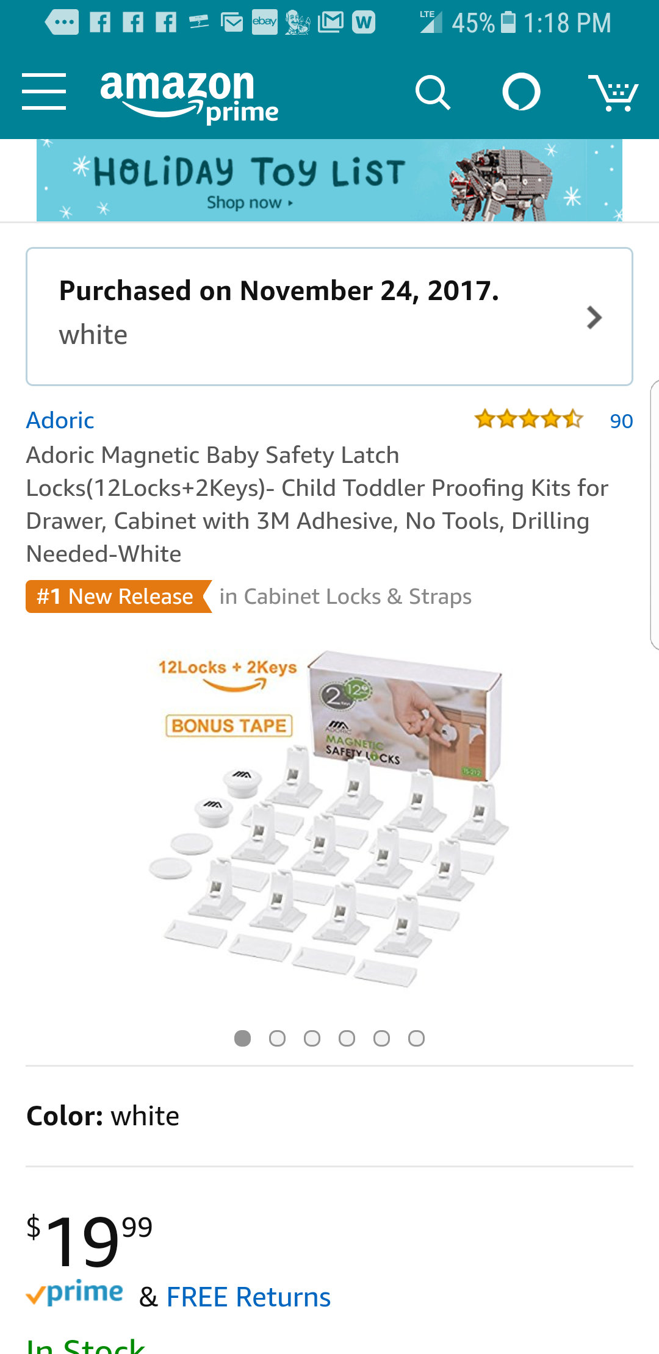The width and height of the screenshot is (659, 1354).
Task: Tap the first Facebook notification icon
Action: pyautogui.click(x=100, y=23)
